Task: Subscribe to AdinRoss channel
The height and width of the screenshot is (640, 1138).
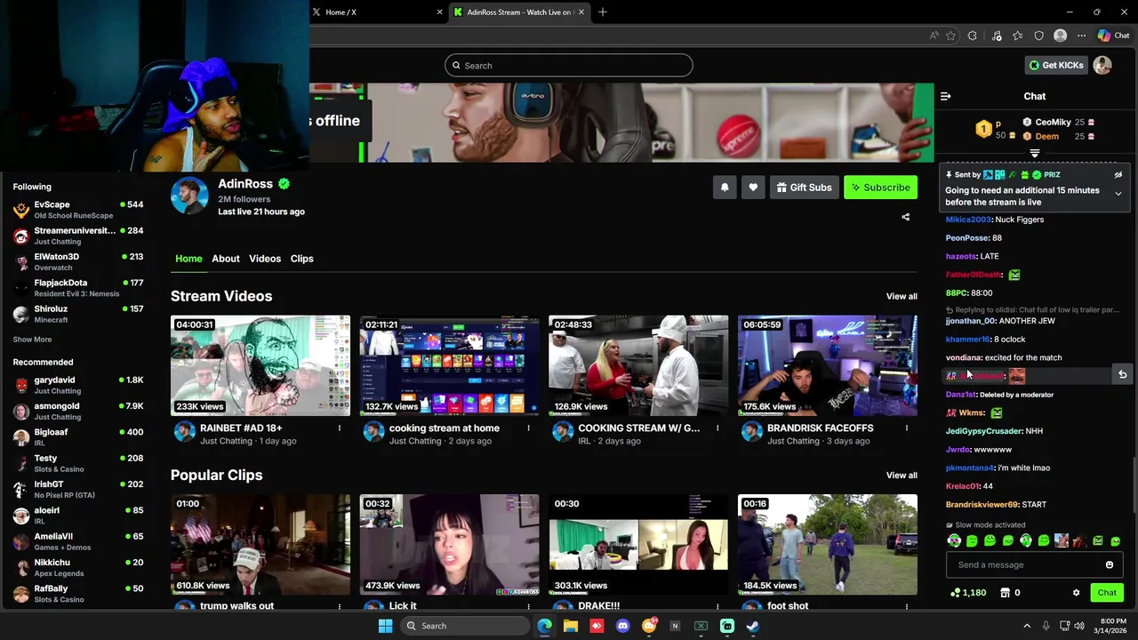Action: [880, 188]
